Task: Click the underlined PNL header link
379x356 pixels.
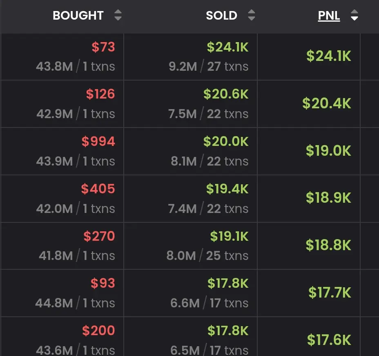Action: 329,16
